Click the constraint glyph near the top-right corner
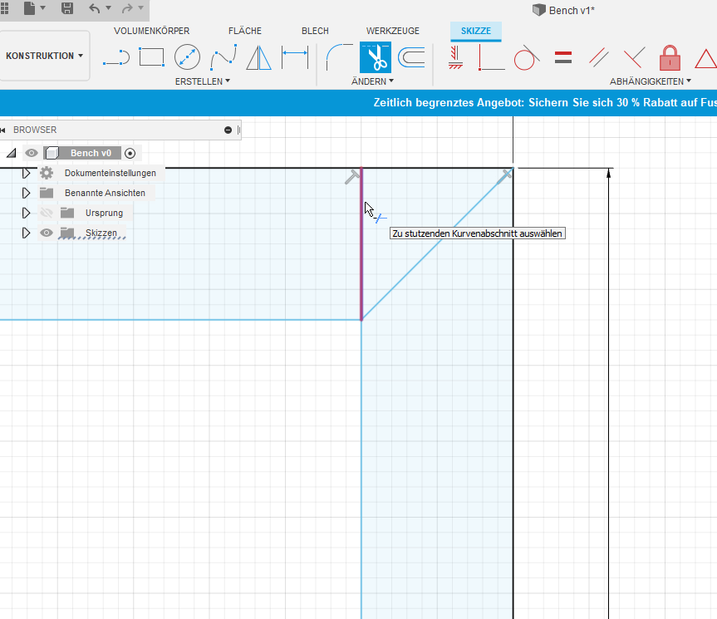 point(504,176)
